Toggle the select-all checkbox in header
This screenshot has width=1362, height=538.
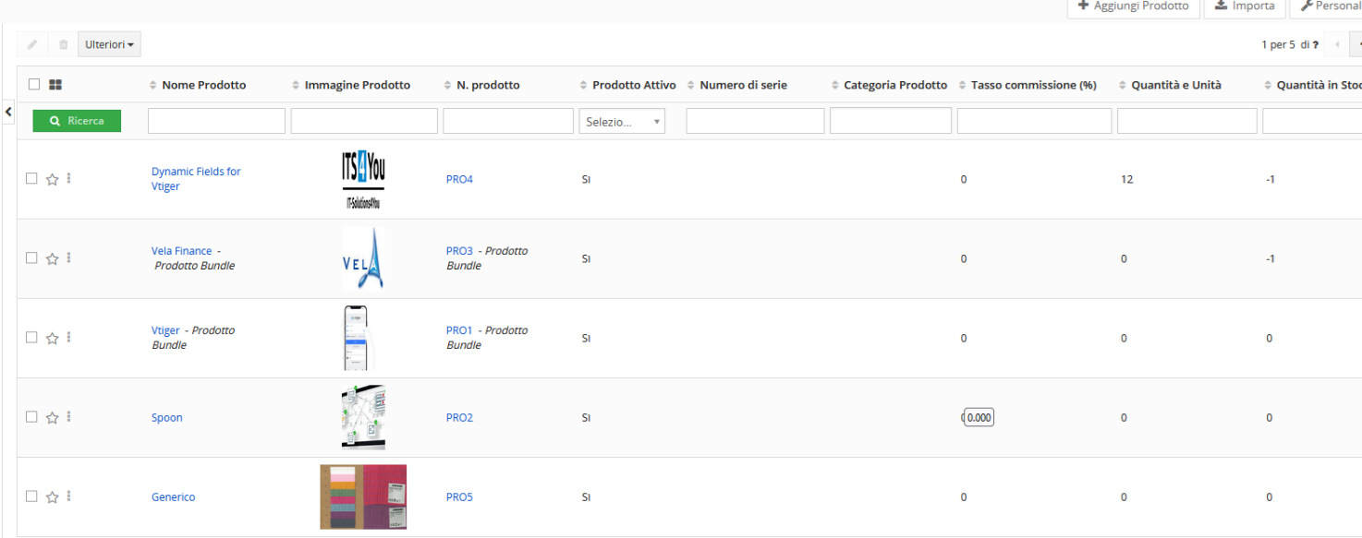(x=34, y=84)
